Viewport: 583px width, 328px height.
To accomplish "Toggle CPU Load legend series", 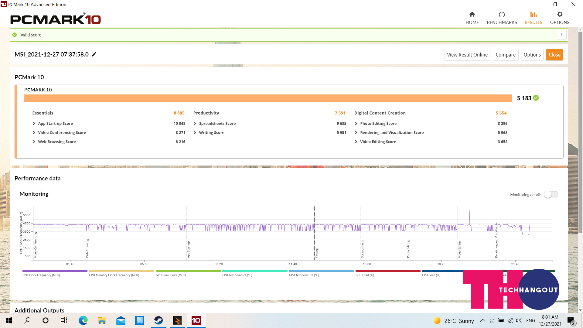I will (x=442, y=273).
